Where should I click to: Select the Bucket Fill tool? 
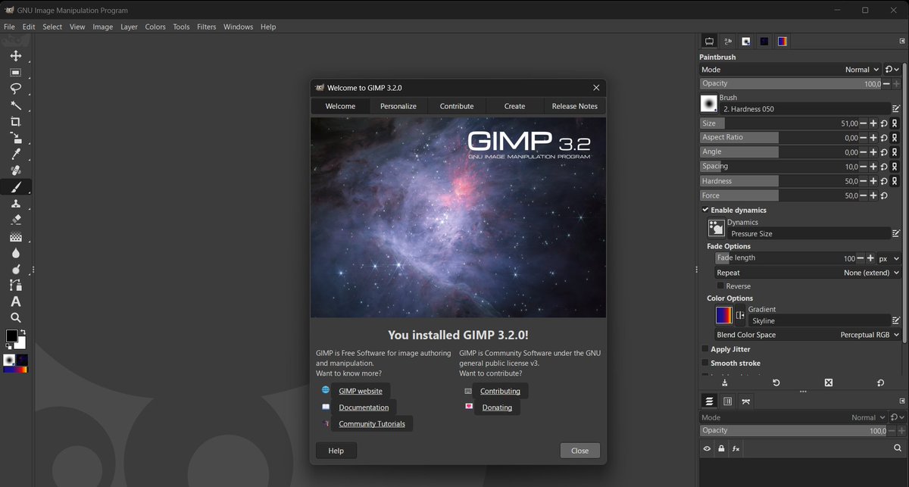pyautogui.click(x=15, y=236)
